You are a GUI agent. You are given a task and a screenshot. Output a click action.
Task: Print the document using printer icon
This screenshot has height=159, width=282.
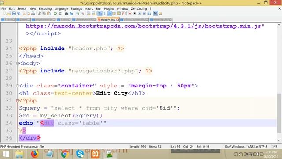pyautogui.click(x=33, y=14)
